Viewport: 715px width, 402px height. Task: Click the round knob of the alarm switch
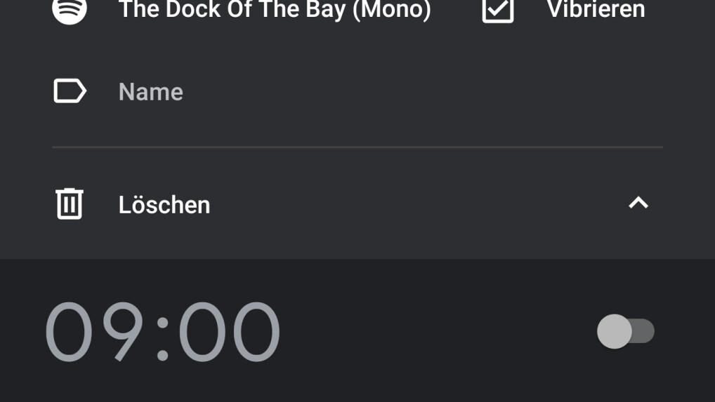click(615, 331)
